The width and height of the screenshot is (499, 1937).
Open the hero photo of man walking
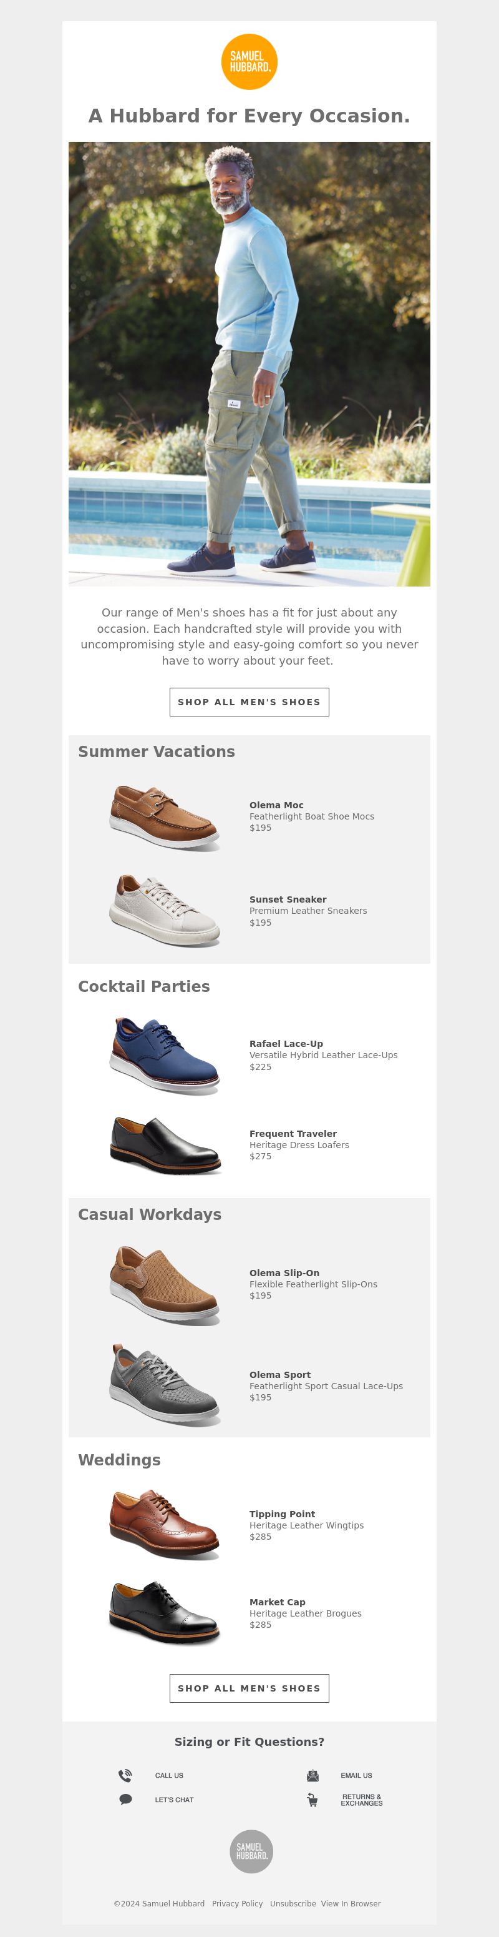(x=249, y=364)
